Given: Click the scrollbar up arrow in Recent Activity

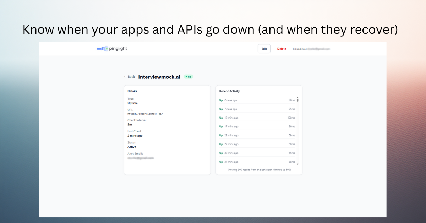Looking at the screenshot, I should coord(298,98).
